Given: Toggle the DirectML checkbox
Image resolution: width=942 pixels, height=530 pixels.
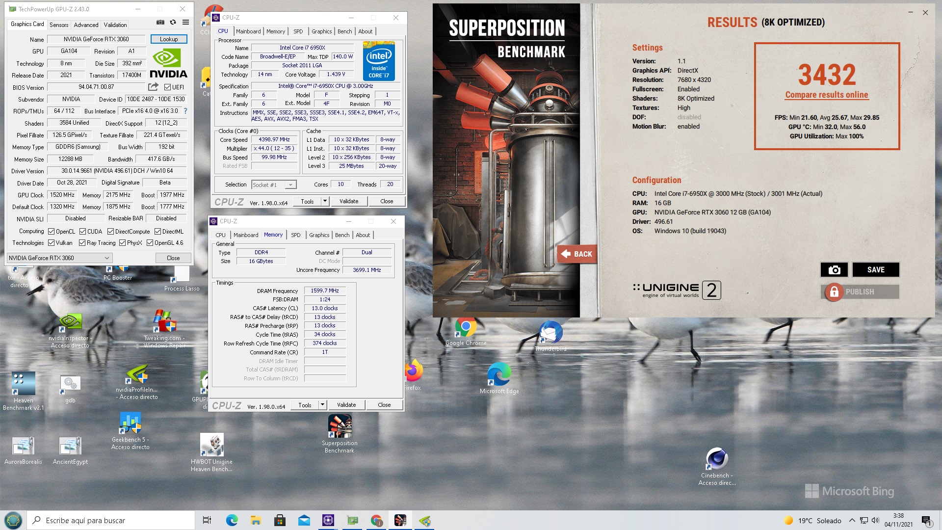Looking at the screenshot, I should 157,232.
